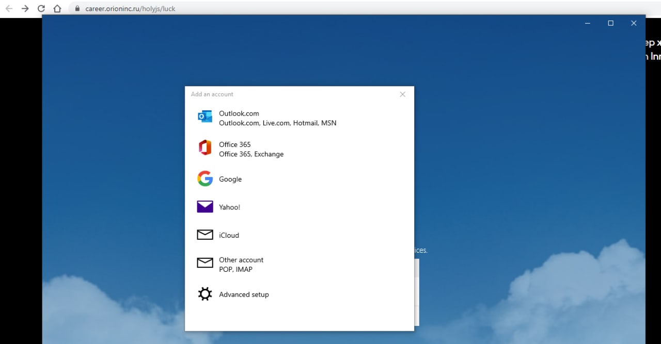661x344 pixels.
Task: Click the 'Outlook.com, Live.com, Hotmail, MSN' subtitle
Action: point(278,123)
